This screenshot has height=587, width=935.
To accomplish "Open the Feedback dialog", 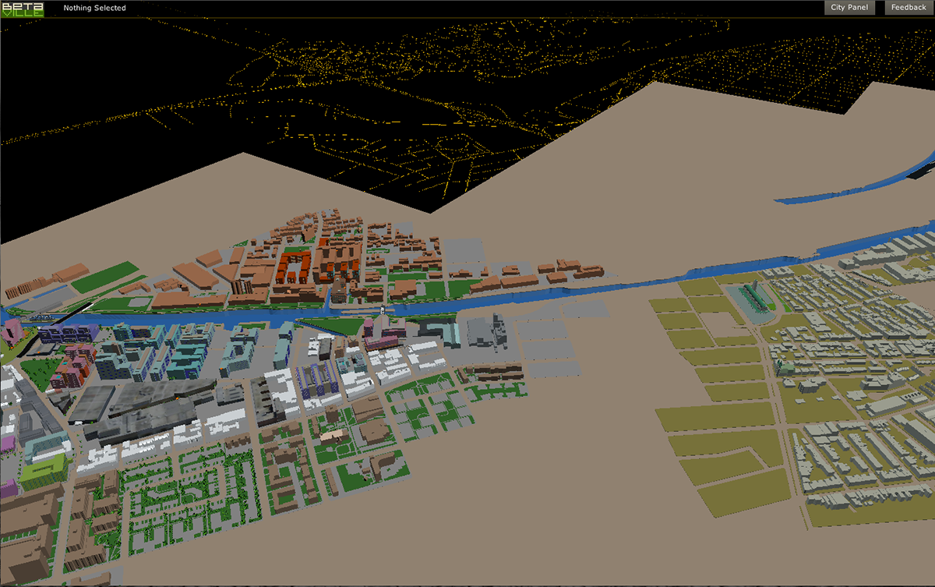I will click(x=909, y=8).
